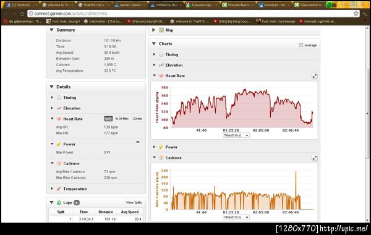Click the Map panel icon
The height and width of the screenshot is (235, 371).
[161, 30]
